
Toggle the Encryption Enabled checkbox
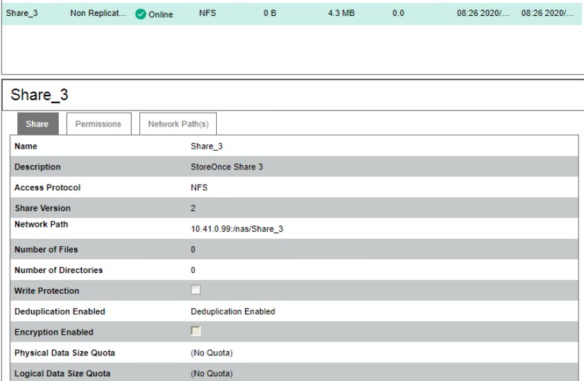tap(195, 333)
